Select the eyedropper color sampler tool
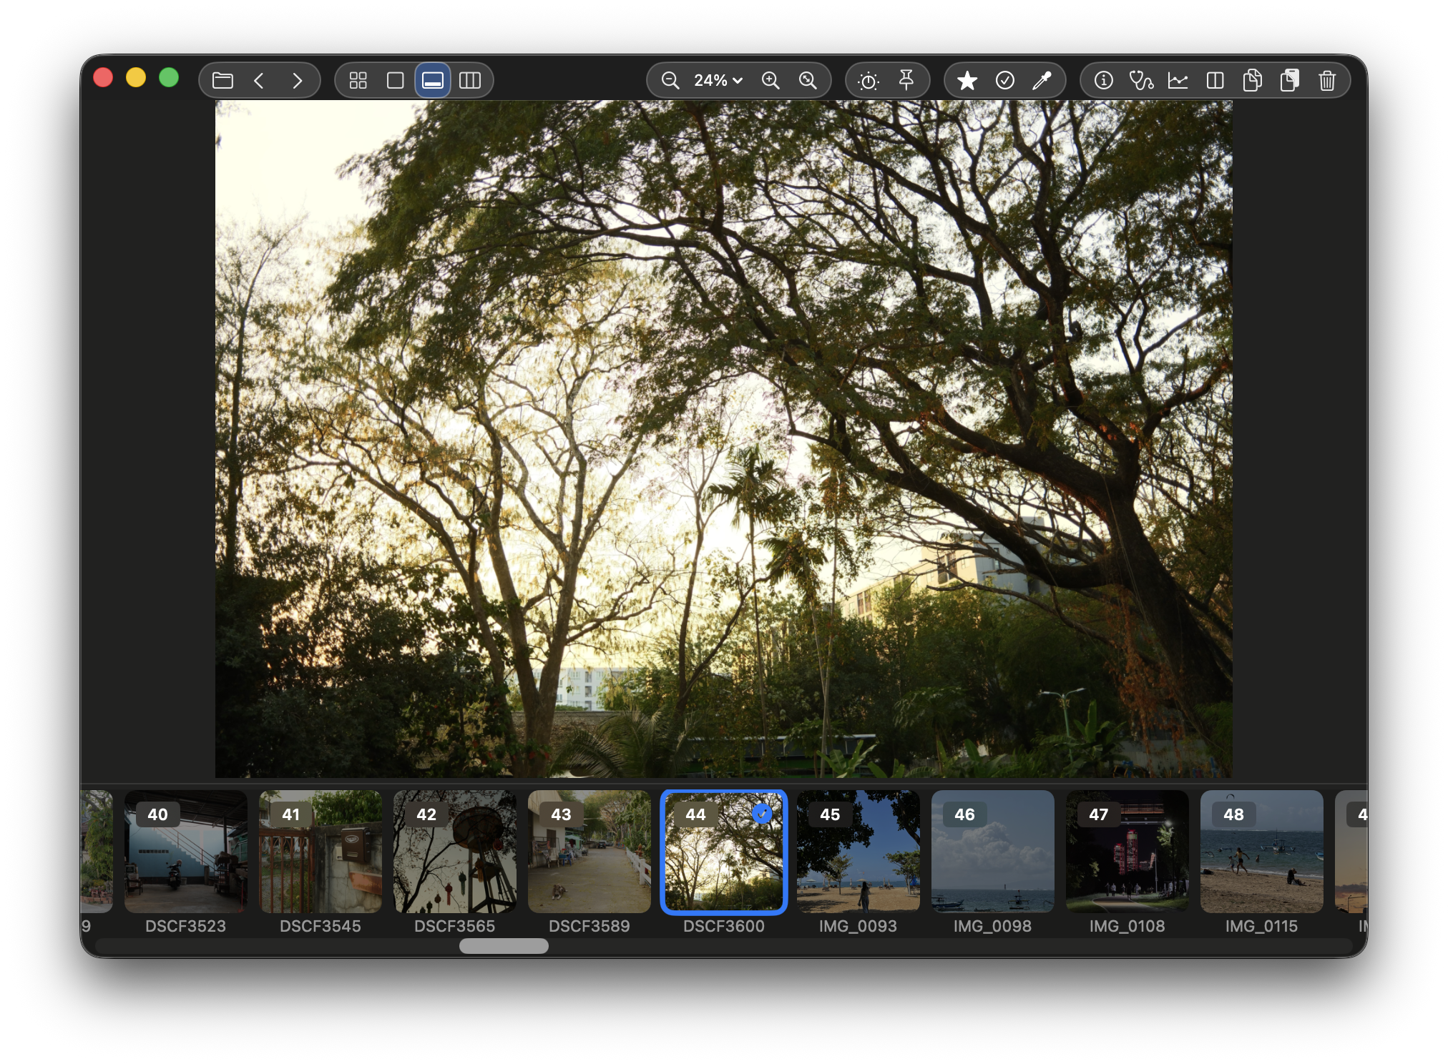Viewport: 1448px width, 1064px height. pyautogui.click(x=1042, y=80)
